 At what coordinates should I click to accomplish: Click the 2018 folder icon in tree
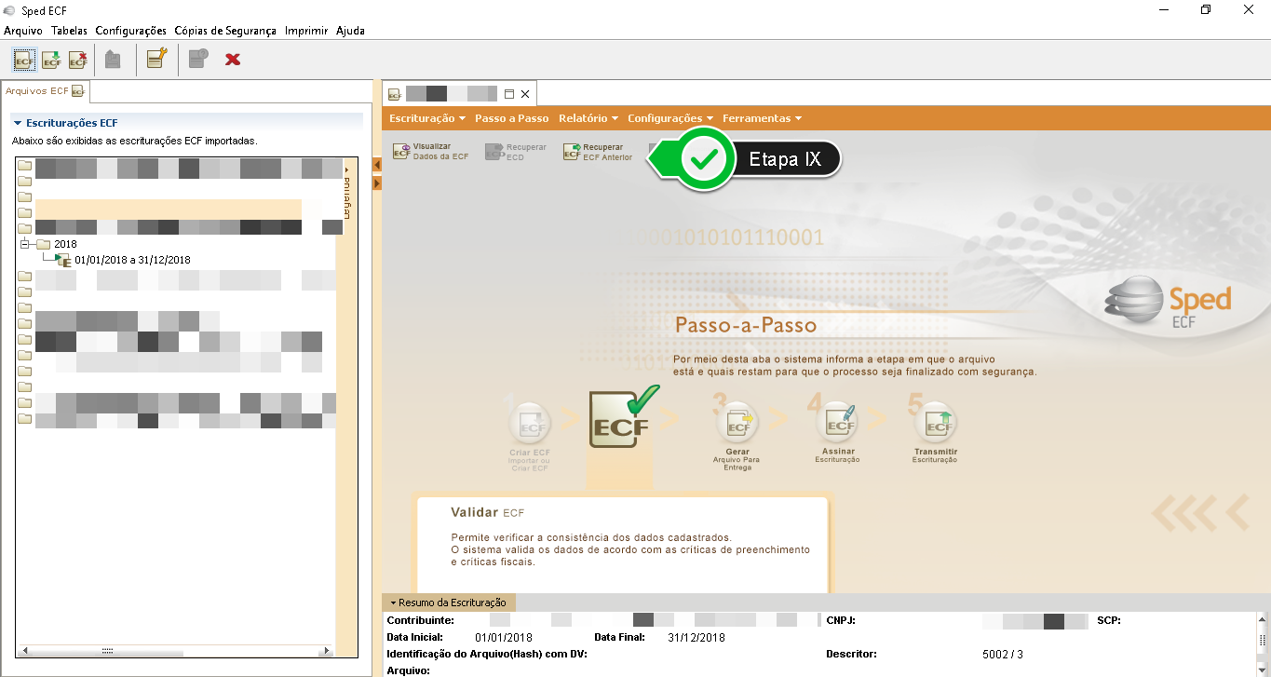pyautogui.click(x=43, y=244)
